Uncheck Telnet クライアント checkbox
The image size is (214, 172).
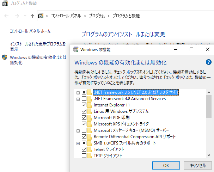click(84, 149)
